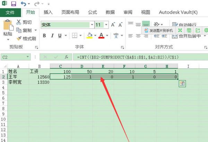Click the yellow fill color button

pyautogui.click(x=89, y=36)
